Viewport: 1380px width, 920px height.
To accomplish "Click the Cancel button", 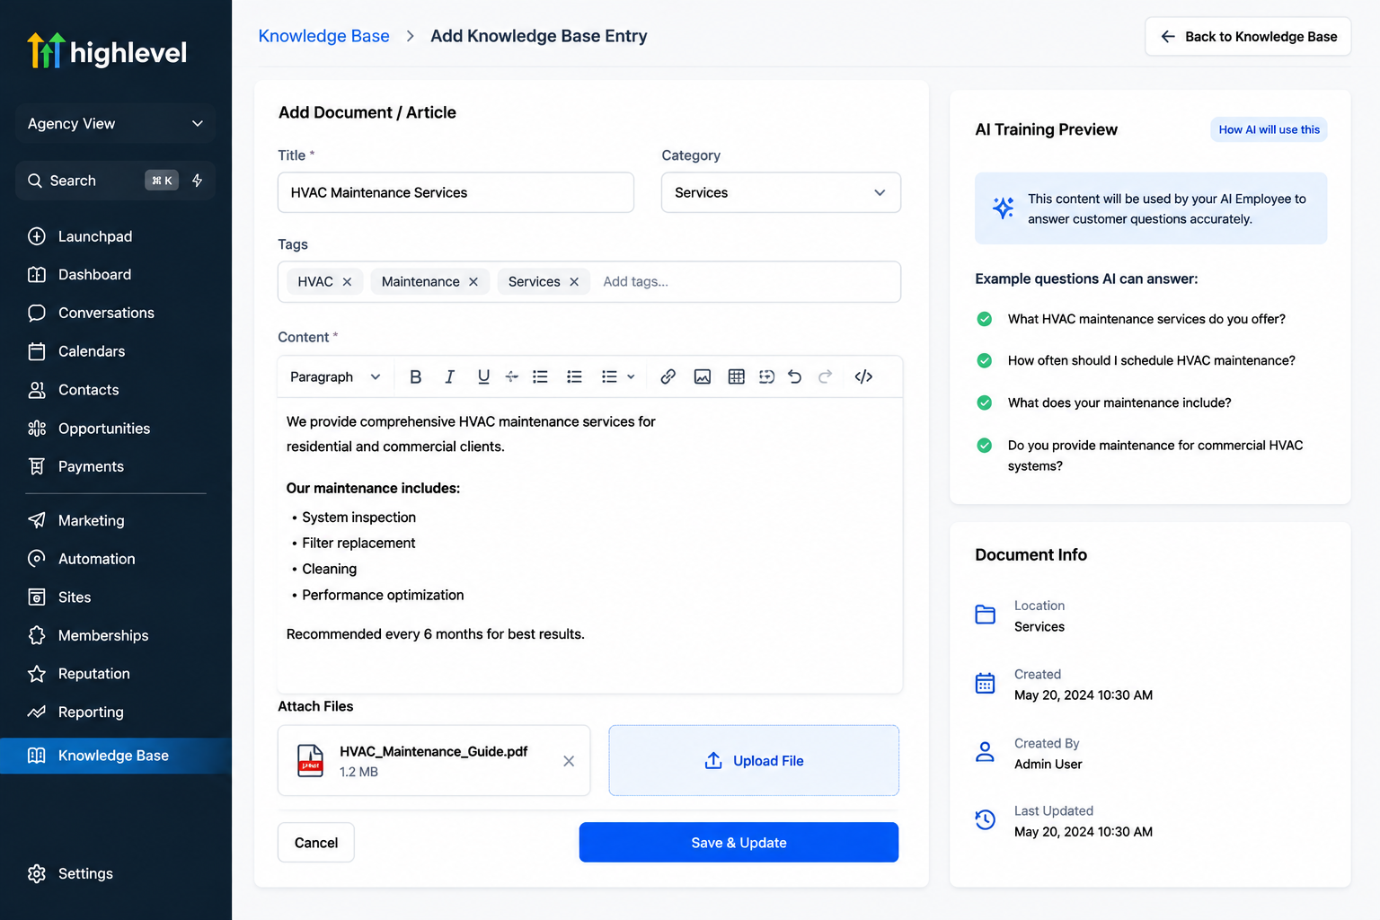I will click(316, 843).
